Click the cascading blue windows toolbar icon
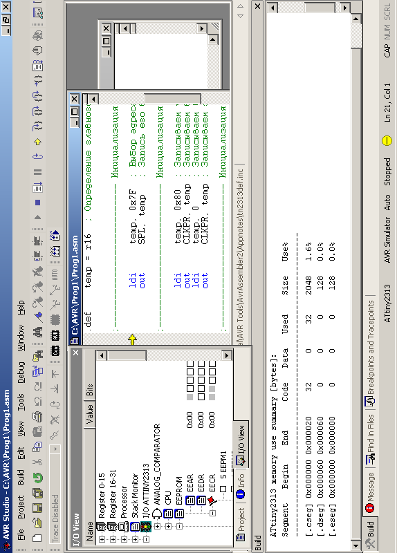This screenshot has width=397, height=553. (x=37, y=371)
